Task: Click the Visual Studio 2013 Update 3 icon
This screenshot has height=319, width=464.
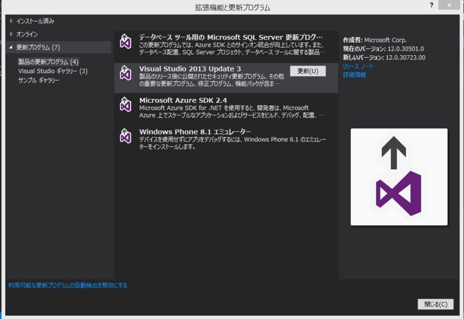Action: click(125, 73)
